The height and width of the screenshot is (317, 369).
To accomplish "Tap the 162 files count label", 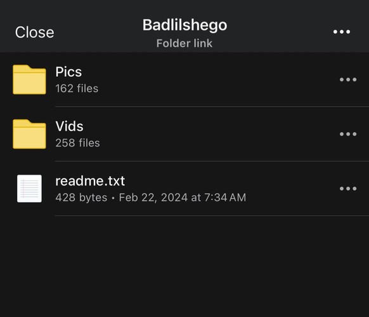I will point(77,88).
